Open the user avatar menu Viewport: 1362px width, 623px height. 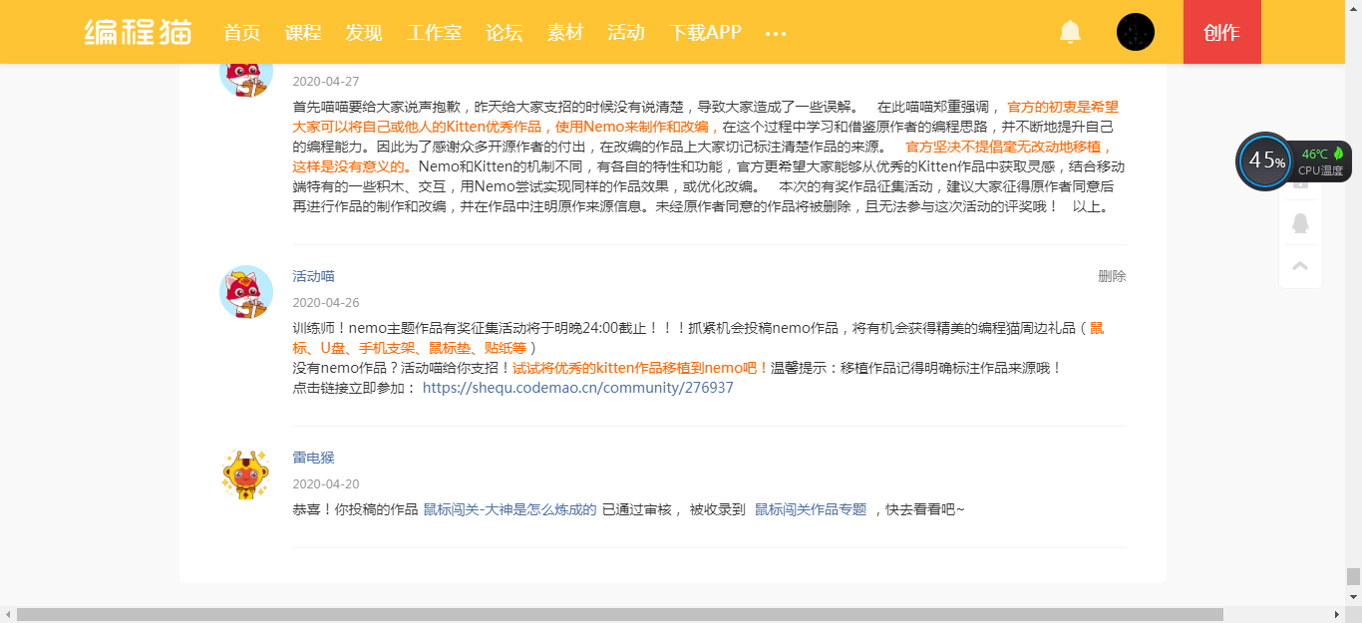(1136, 32)
